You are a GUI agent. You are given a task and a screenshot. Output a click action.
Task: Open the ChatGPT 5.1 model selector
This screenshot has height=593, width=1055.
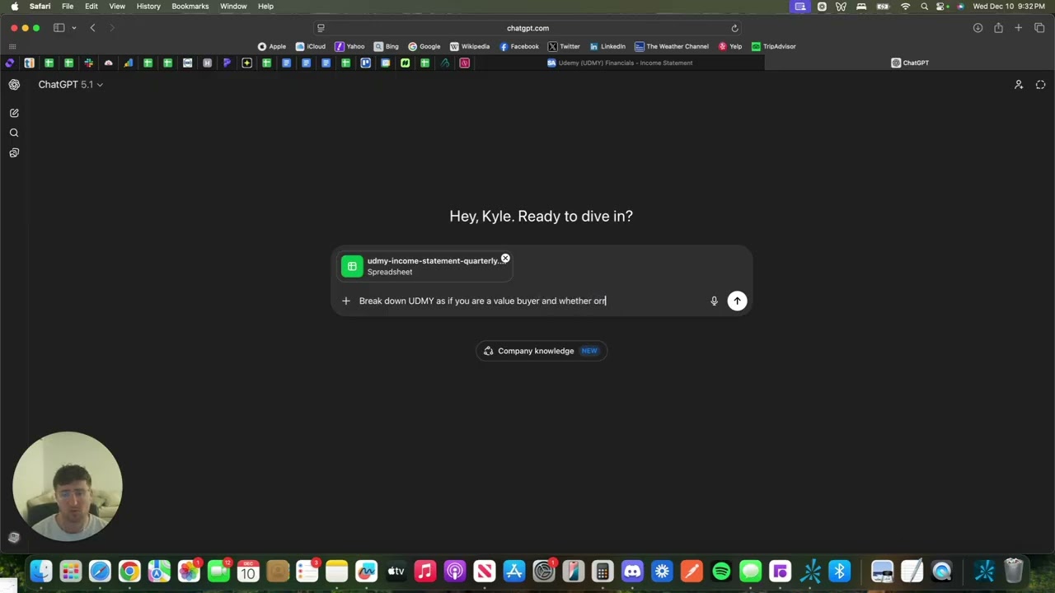tap(70, 84)
